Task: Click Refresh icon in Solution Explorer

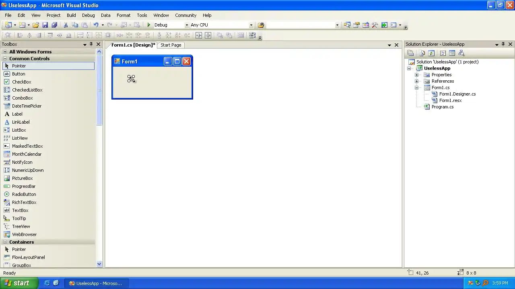Action: [431, 53]
